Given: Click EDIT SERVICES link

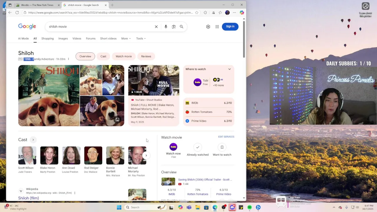Looking at the screenshot, I should coord(226,137).
